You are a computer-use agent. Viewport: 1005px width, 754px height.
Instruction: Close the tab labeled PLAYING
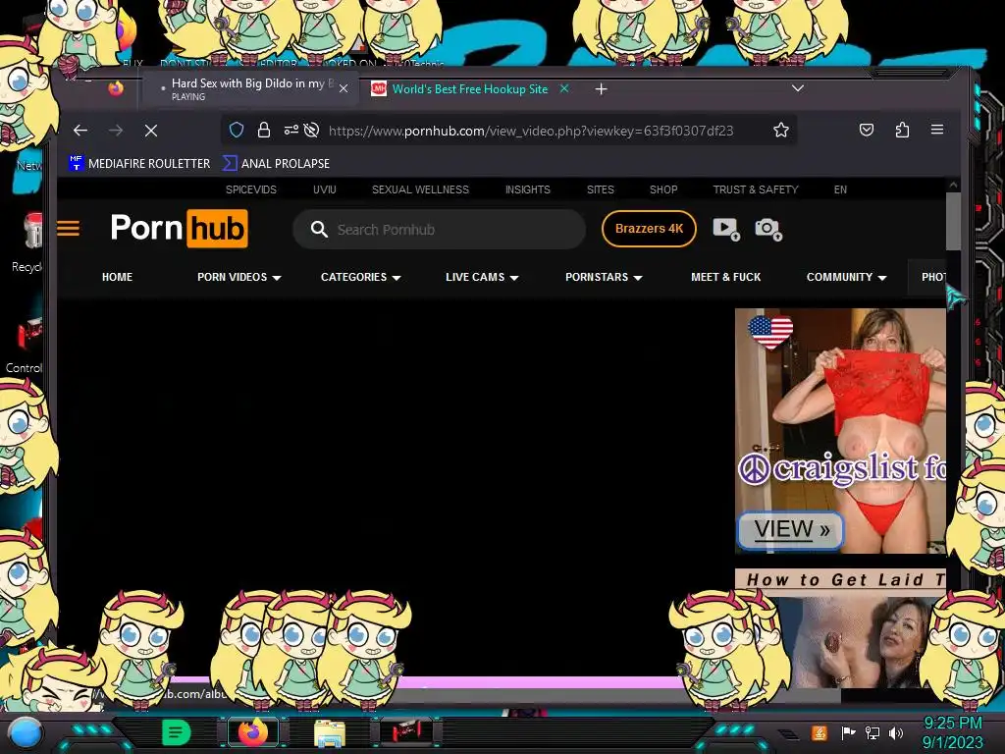click(344, 88)
